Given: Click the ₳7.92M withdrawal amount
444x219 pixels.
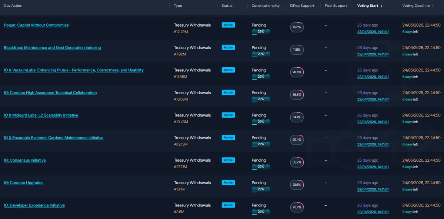Looking at the screenshot, I should 180,54.
